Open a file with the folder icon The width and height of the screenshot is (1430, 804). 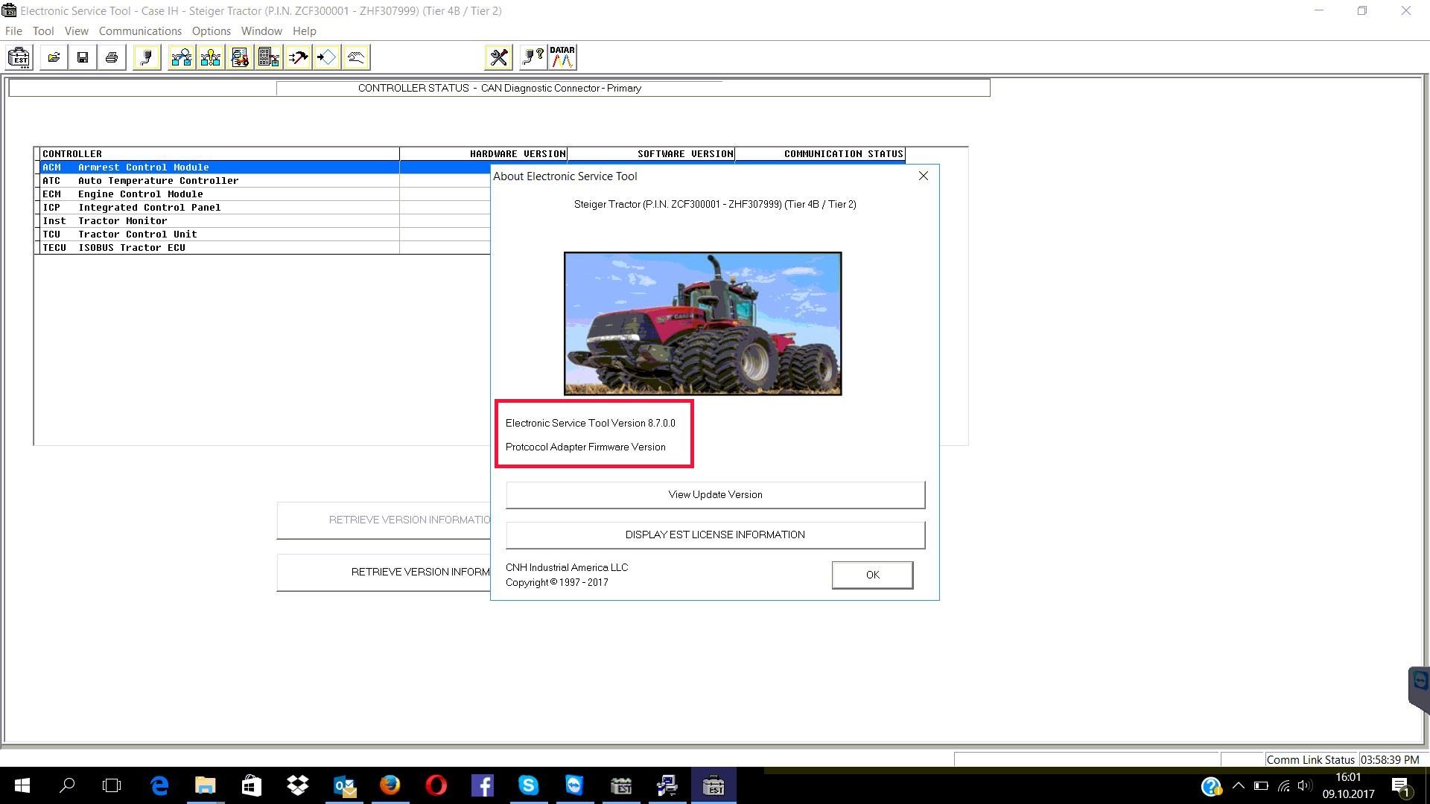[x=54, y=57]
